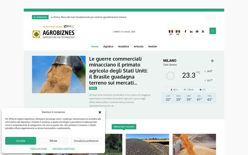The image size is (248, 155).
Task: Accept cookies with Accetta button
Action: coord(21,141)
